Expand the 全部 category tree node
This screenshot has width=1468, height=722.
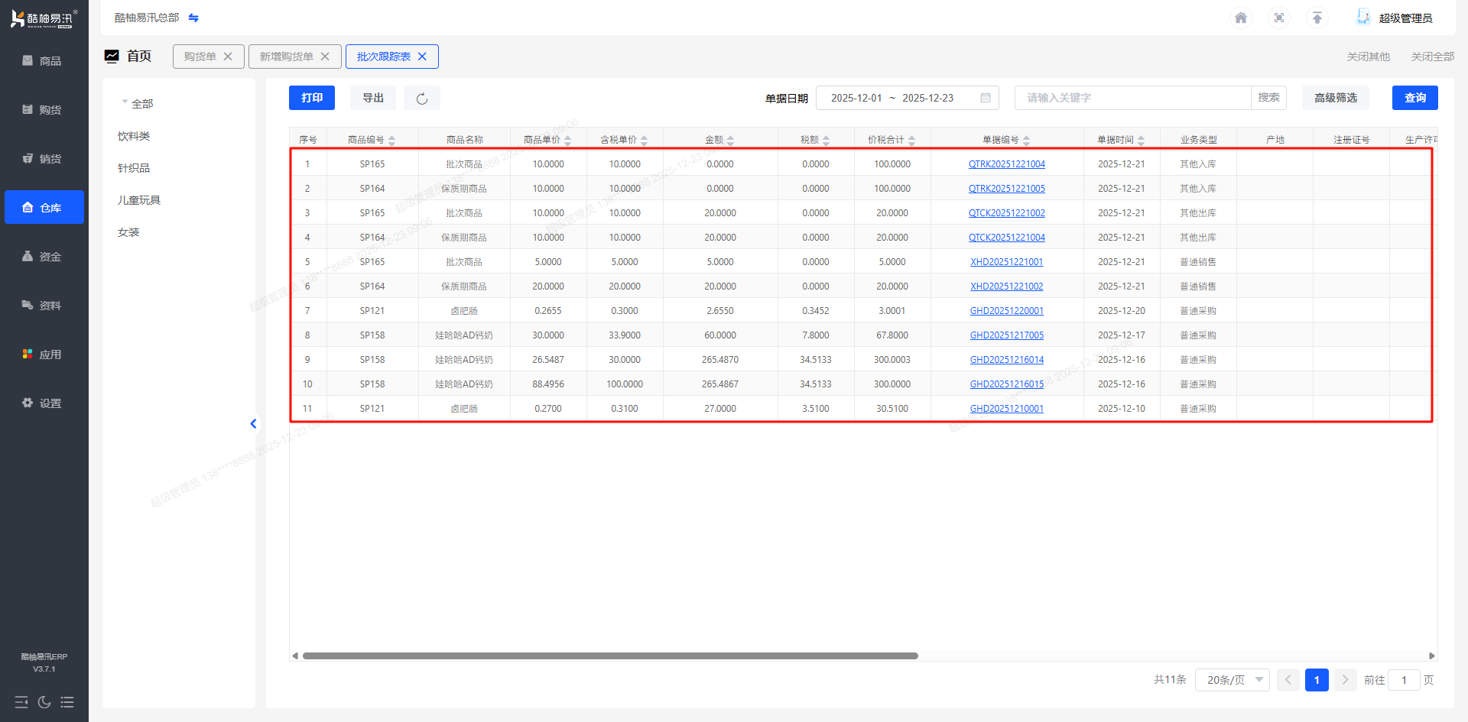pyautogui.click(x=125, y=102)
